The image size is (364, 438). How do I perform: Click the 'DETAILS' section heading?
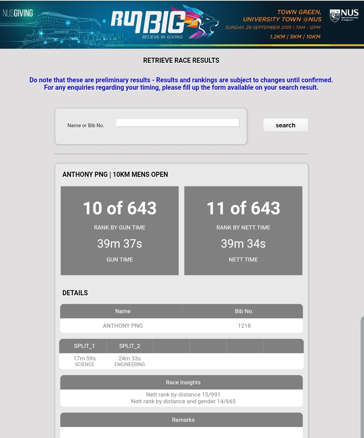(75, 293)
